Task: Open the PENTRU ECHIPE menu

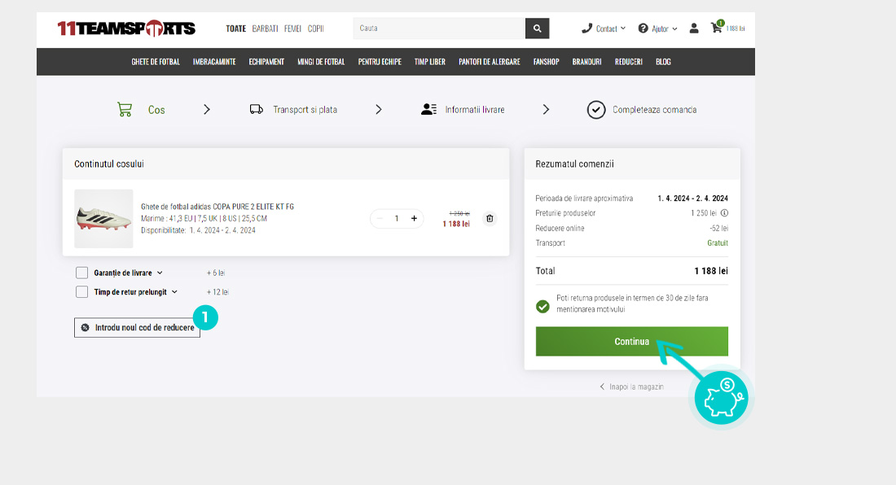Action: pos(380,62)
